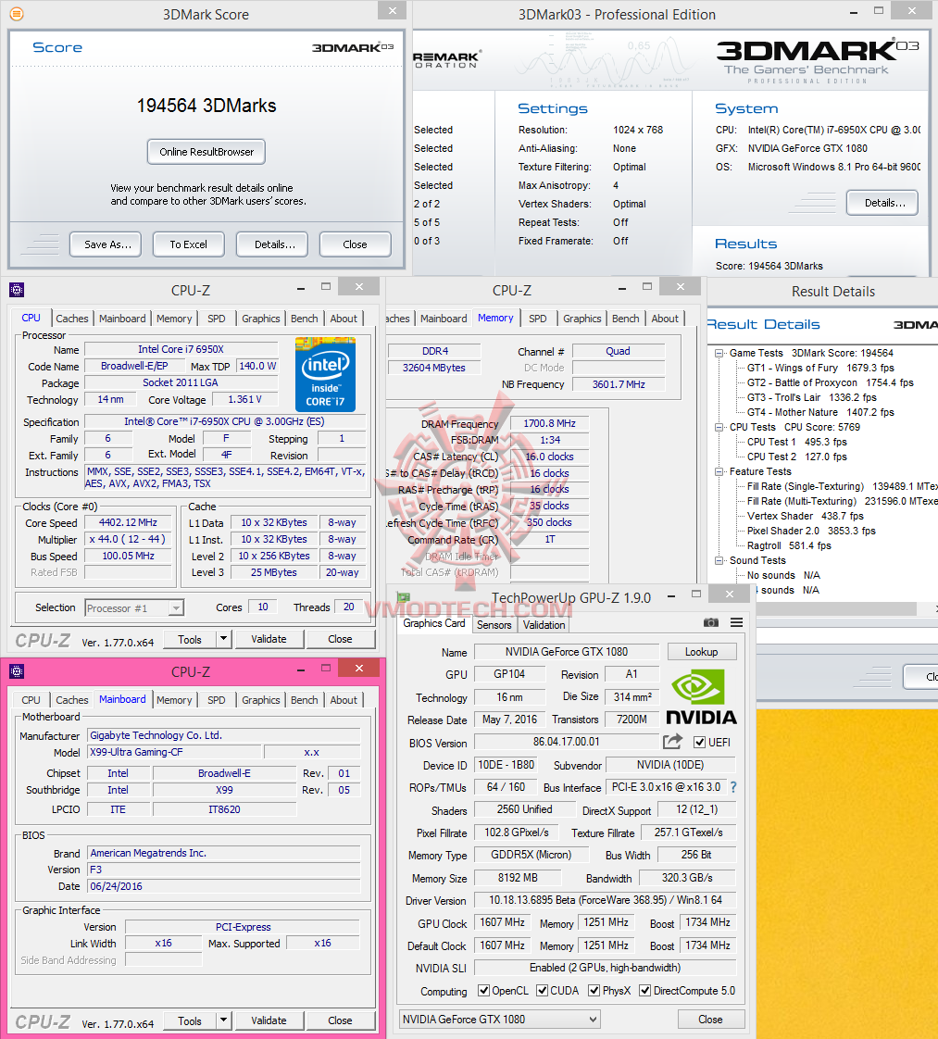Screen dimensions: 938x1039
Task: Open Graphics tab in the pink Mainboard CPU-Z
Action: coord(260,700)
